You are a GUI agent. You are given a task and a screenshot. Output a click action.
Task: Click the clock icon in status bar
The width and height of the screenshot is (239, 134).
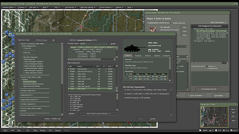(x=200, y=130)
